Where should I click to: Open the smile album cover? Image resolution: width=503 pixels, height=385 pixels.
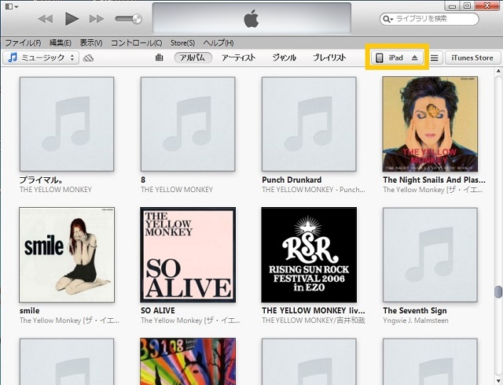(x=67, y=255)
